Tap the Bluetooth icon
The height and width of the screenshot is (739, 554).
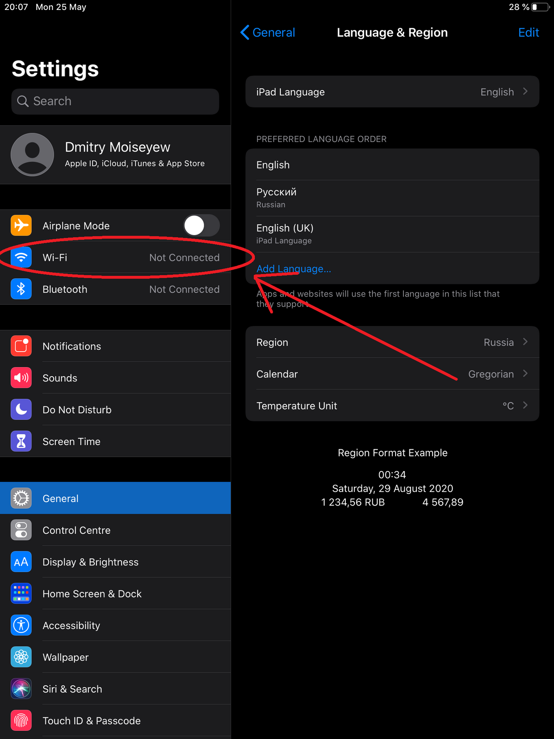click(21, 289)
